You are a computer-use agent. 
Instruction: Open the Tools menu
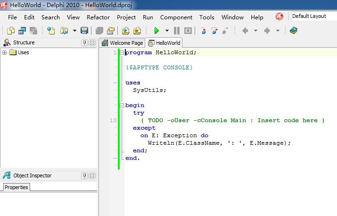pyautogui.click(x=207, y=17)
